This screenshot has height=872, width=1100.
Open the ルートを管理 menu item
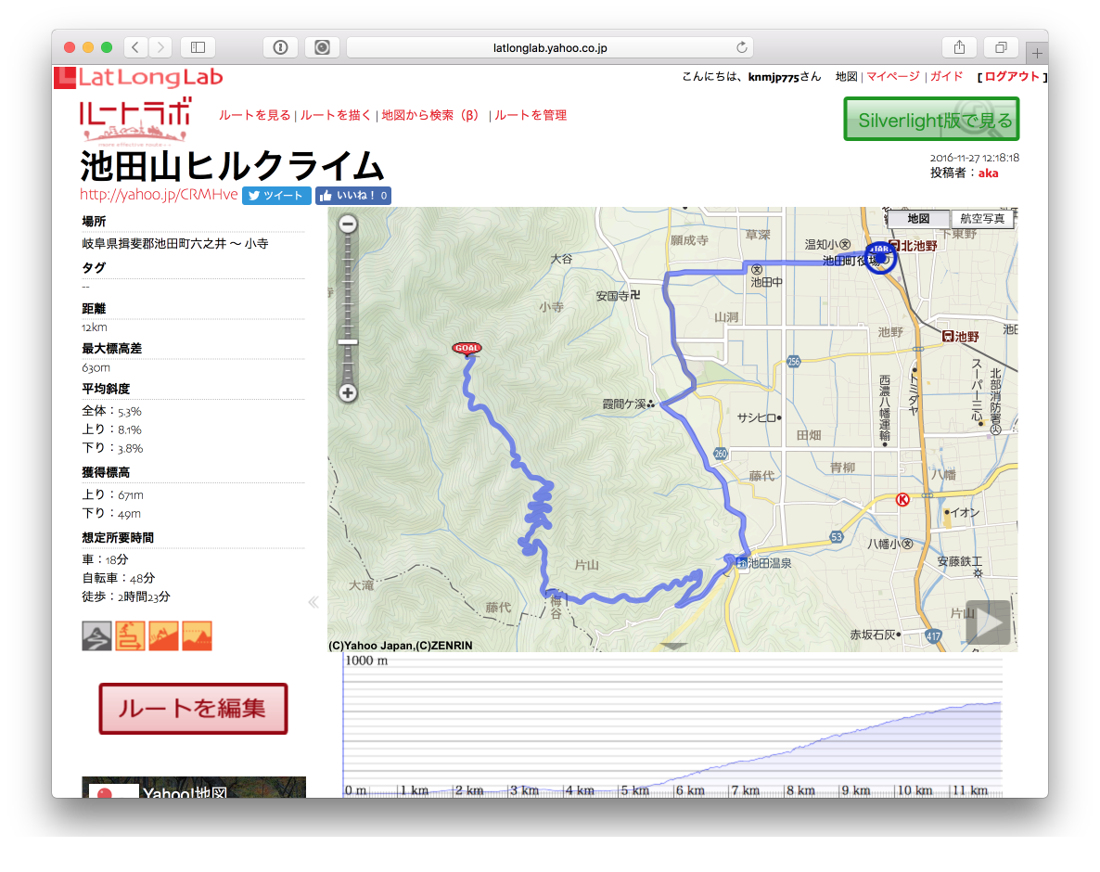tap(531, 115)
